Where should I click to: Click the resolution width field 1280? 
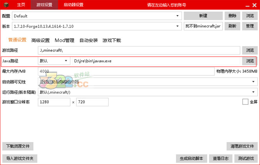54,102
